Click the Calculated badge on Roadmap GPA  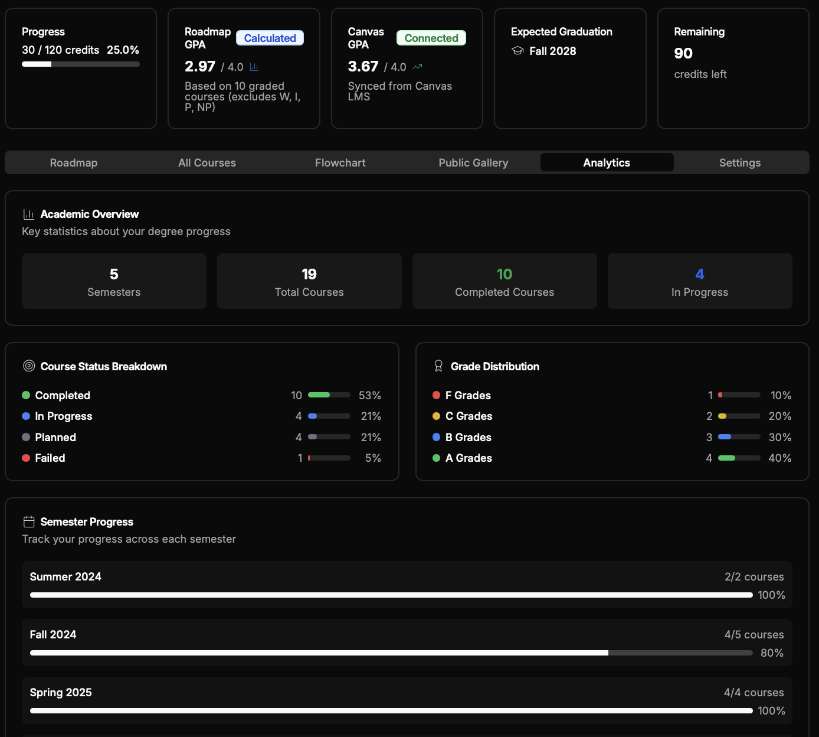(270, 37)
